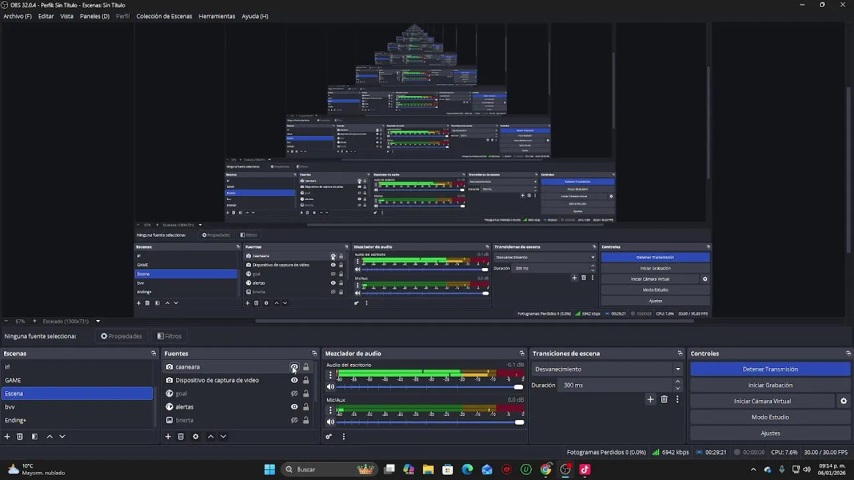Lock Dispositivo de captura de video source
The image size is (854, 480).
306,381
